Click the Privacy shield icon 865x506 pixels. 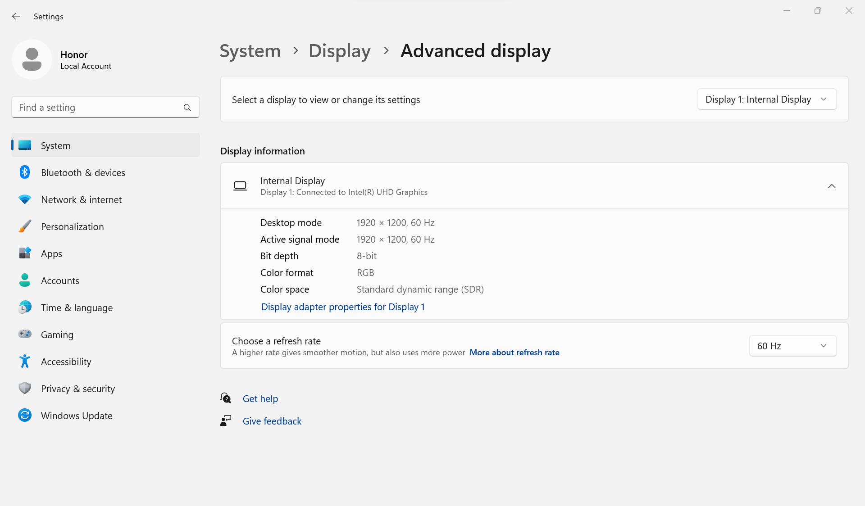click(25, 389)
